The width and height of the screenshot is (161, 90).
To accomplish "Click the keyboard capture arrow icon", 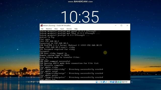I will (120, 82).
